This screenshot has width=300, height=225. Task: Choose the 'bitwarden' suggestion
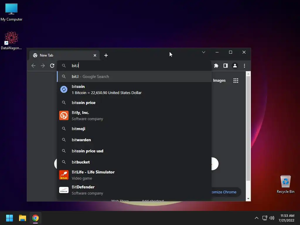[134, 140]
